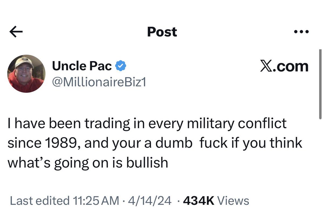The image size is (324, 219).
Task: Open the three-dot more options menu
Action: (302, 32)
